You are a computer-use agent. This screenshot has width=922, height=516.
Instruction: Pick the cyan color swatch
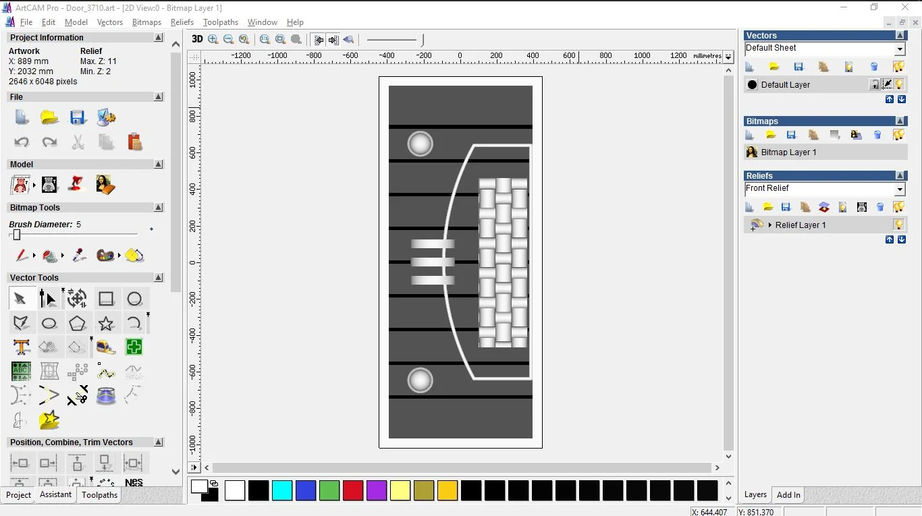[282, 490]
